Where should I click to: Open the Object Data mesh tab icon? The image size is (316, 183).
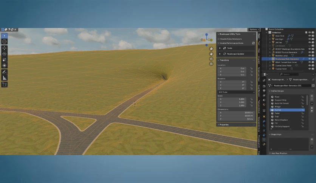point(264,140)
